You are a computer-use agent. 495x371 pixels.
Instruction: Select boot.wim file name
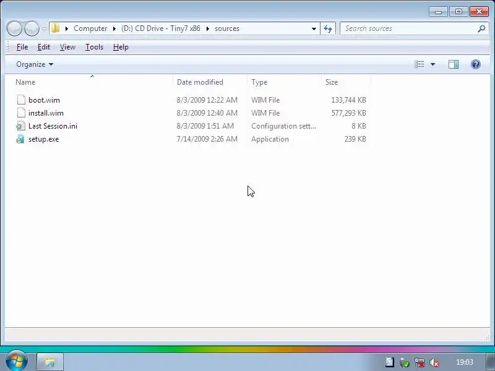pos(44,100)
